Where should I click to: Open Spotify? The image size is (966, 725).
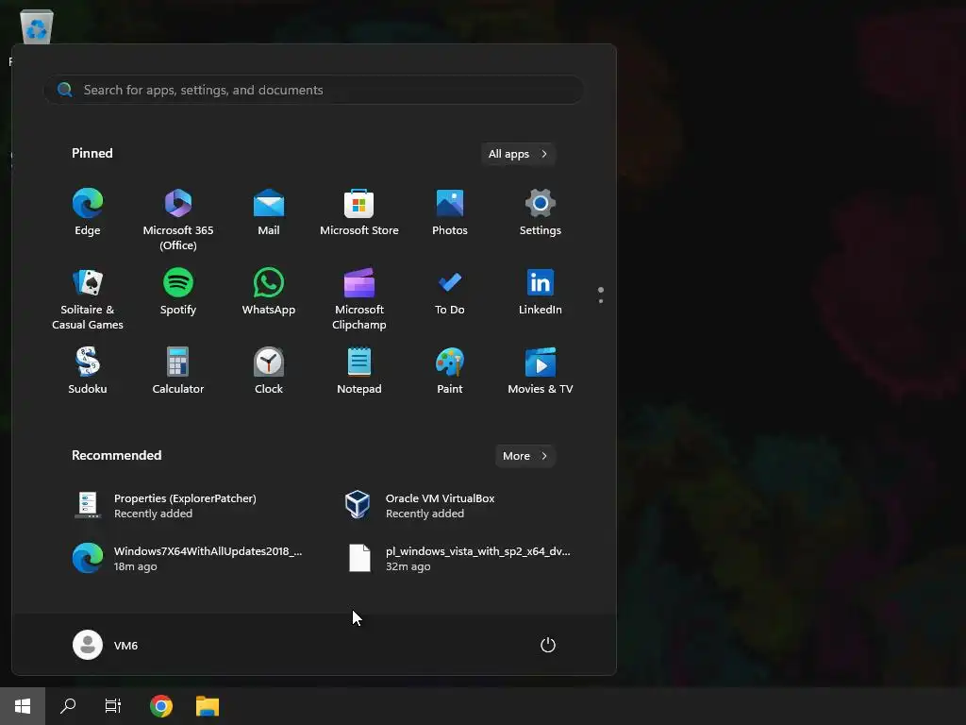[x=178, y=293]
